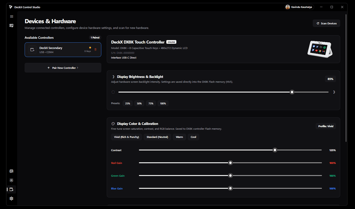Click the user avatar for Kavindu Kaushalya
The width and height of the screenshot is (355, 209).
tap(288, 7)
